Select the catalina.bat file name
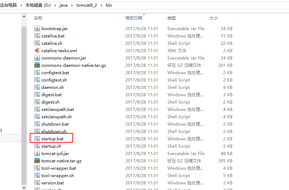289x190 pixels. click(53, 36)
